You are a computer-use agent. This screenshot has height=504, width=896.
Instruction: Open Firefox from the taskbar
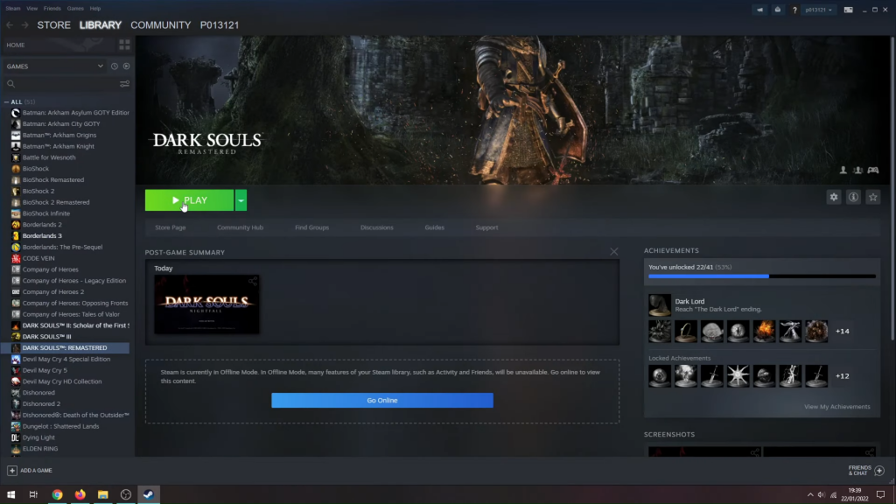click(x=80, y=494)
